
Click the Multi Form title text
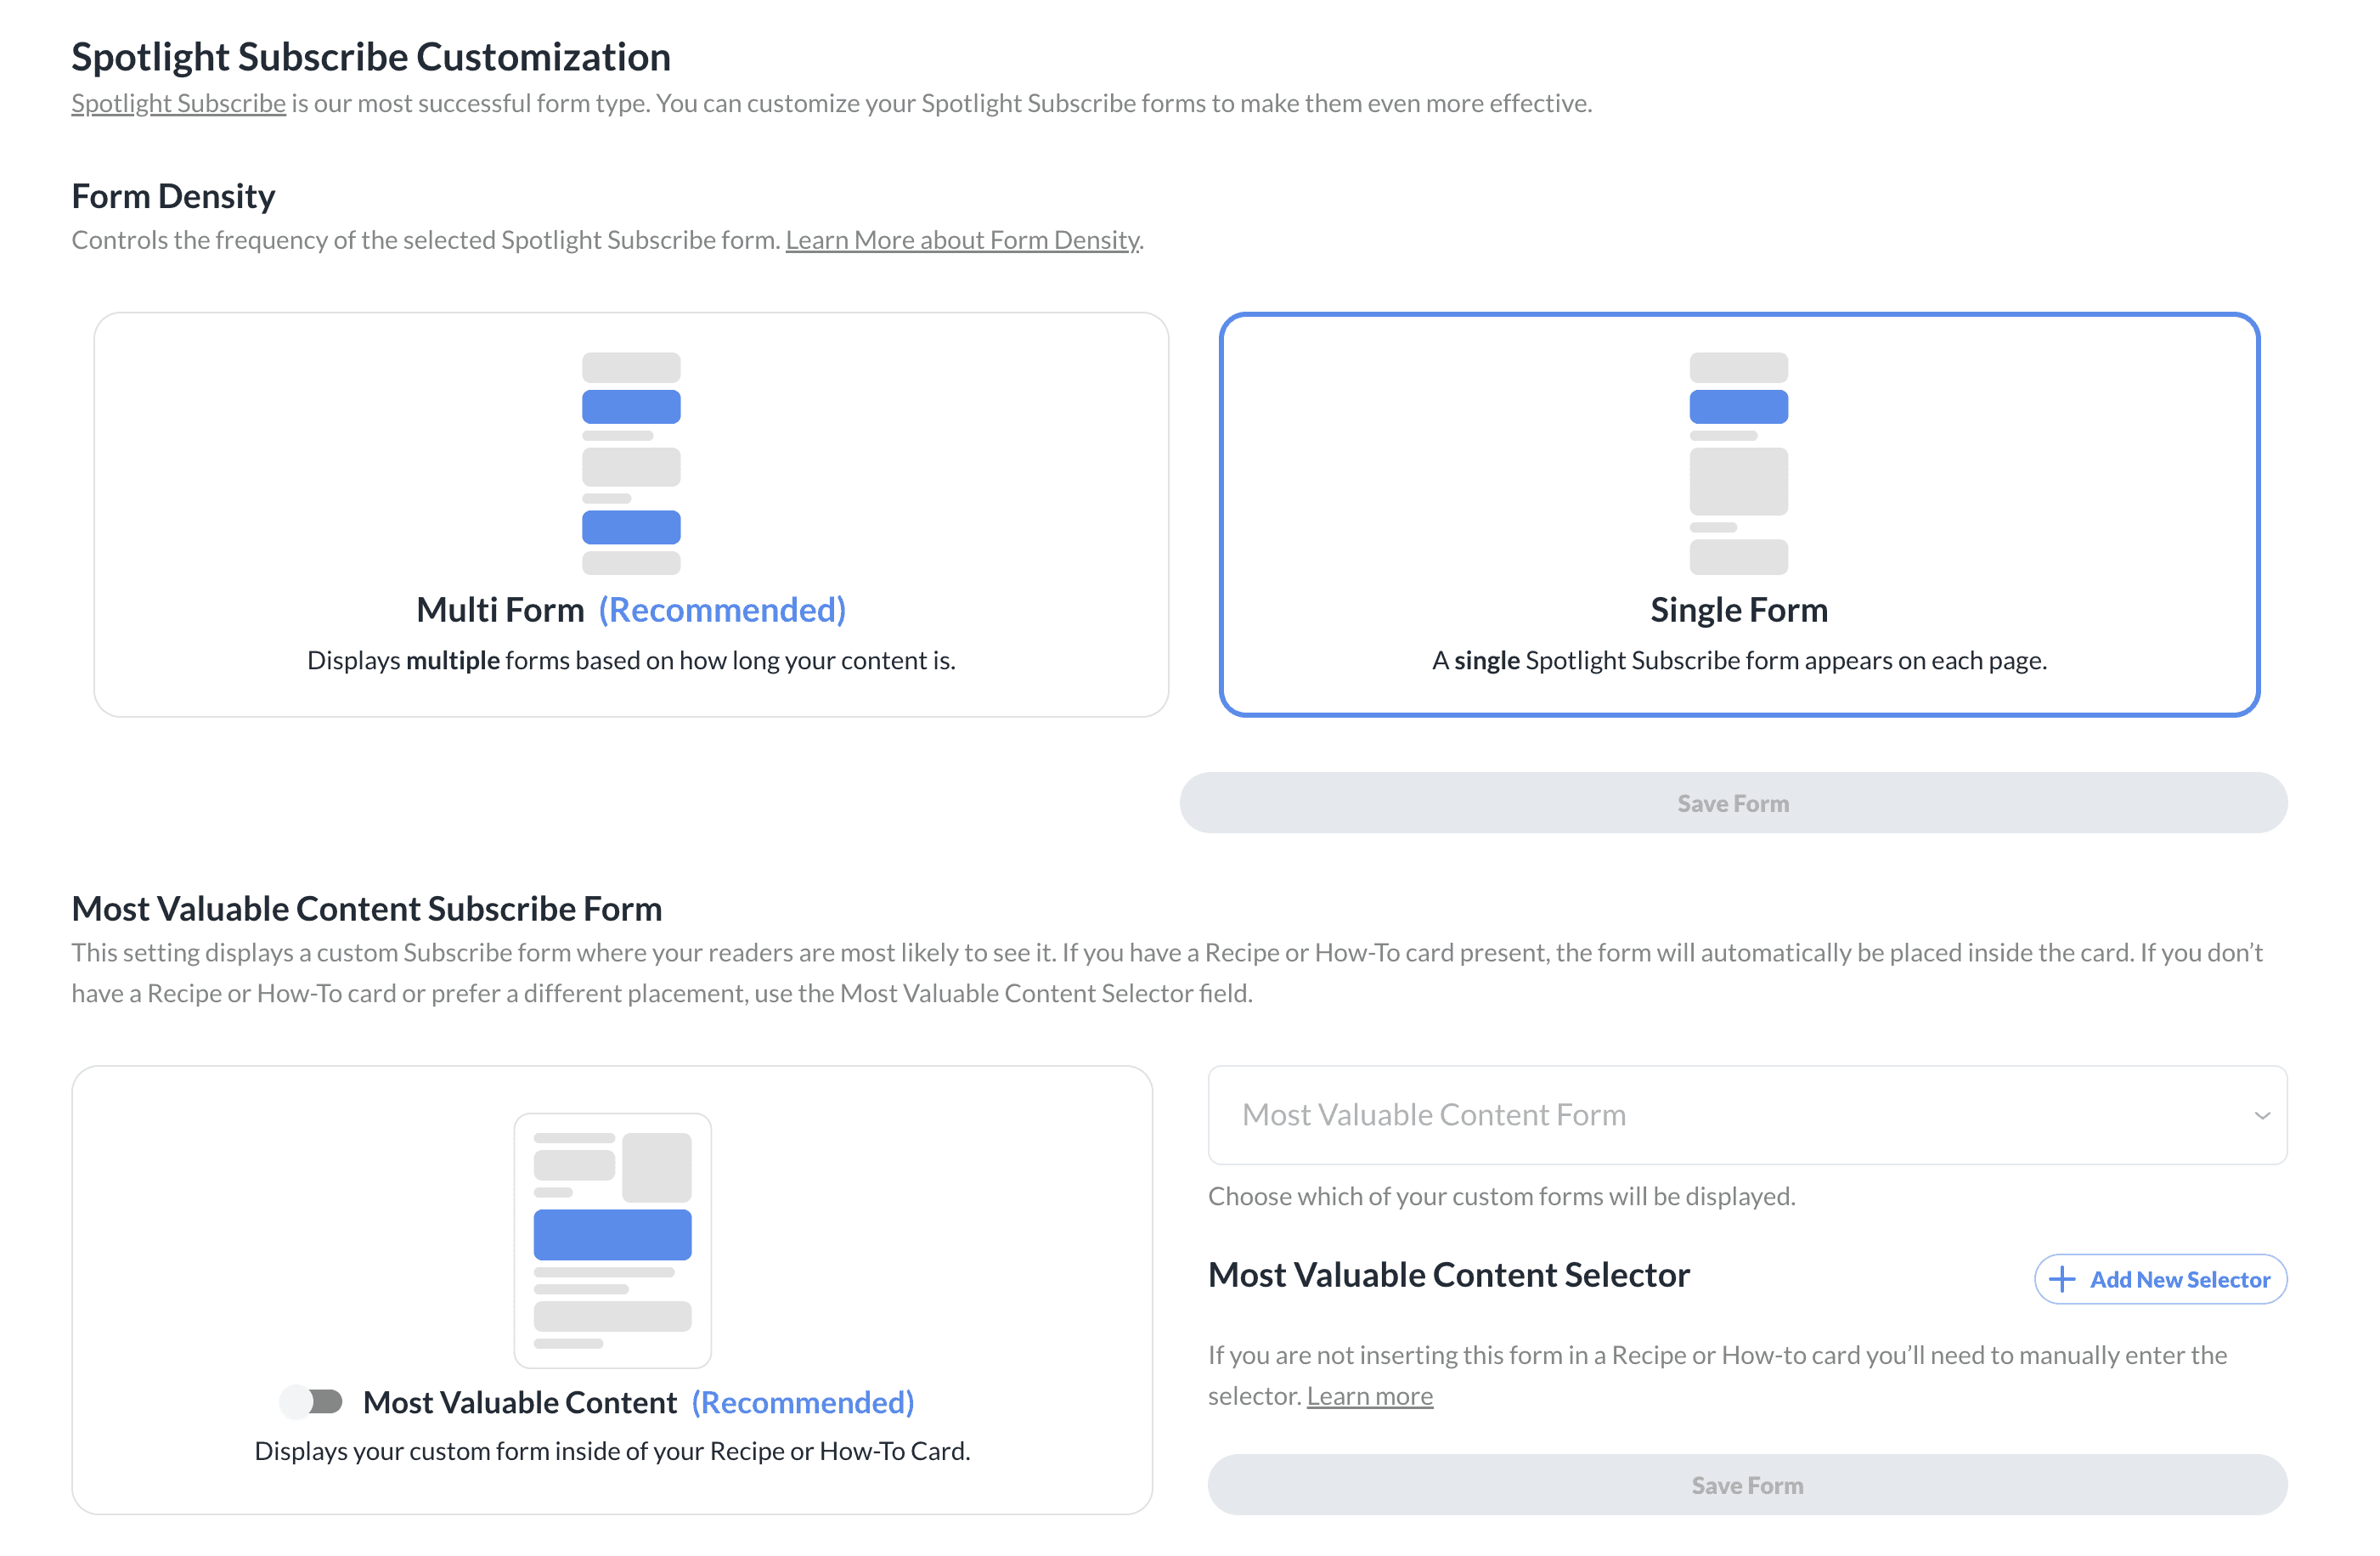500,610
